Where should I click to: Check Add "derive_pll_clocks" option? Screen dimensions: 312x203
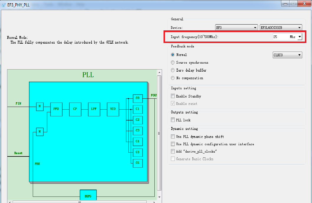(173, 151)
